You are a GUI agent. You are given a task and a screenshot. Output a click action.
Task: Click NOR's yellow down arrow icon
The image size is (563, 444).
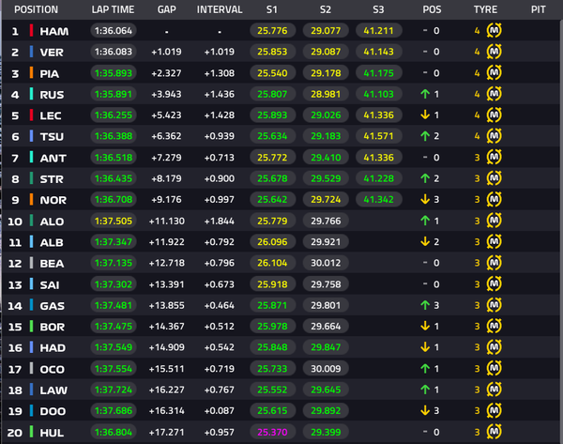(425, 199)
